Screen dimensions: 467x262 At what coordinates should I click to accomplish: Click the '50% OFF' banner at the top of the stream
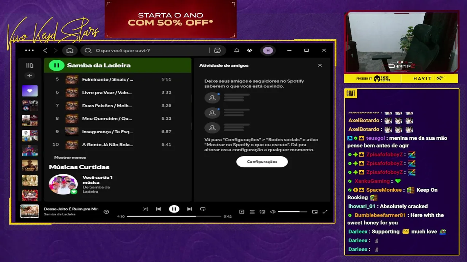point(171,19)
